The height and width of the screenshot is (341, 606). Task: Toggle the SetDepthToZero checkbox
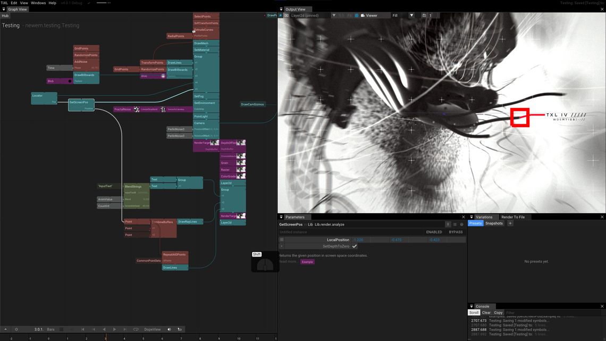coord(355,246)
